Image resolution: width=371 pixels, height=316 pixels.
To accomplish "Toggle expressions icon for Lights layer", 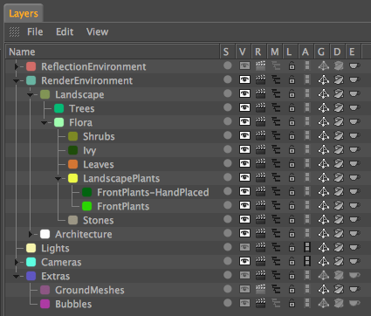I will 354,247.
